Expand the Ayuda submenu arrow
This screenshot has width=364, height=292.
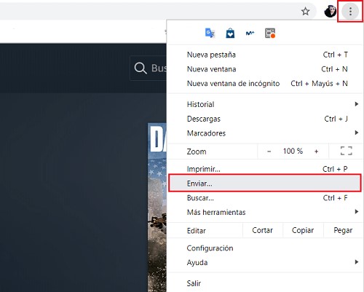pos(357,262)
